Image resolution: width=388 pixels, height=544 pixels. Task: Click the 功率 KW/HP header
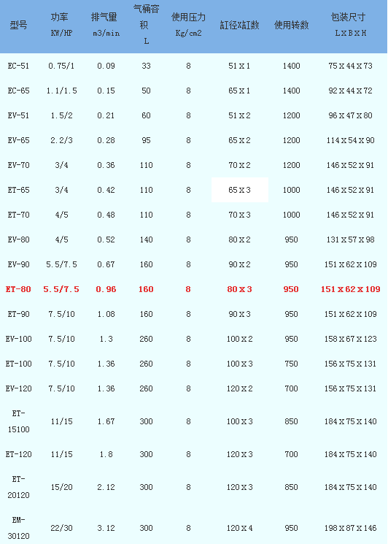61,25
